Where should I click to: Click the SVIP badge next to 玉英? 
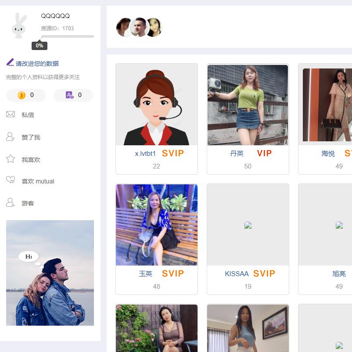point(173,273)
